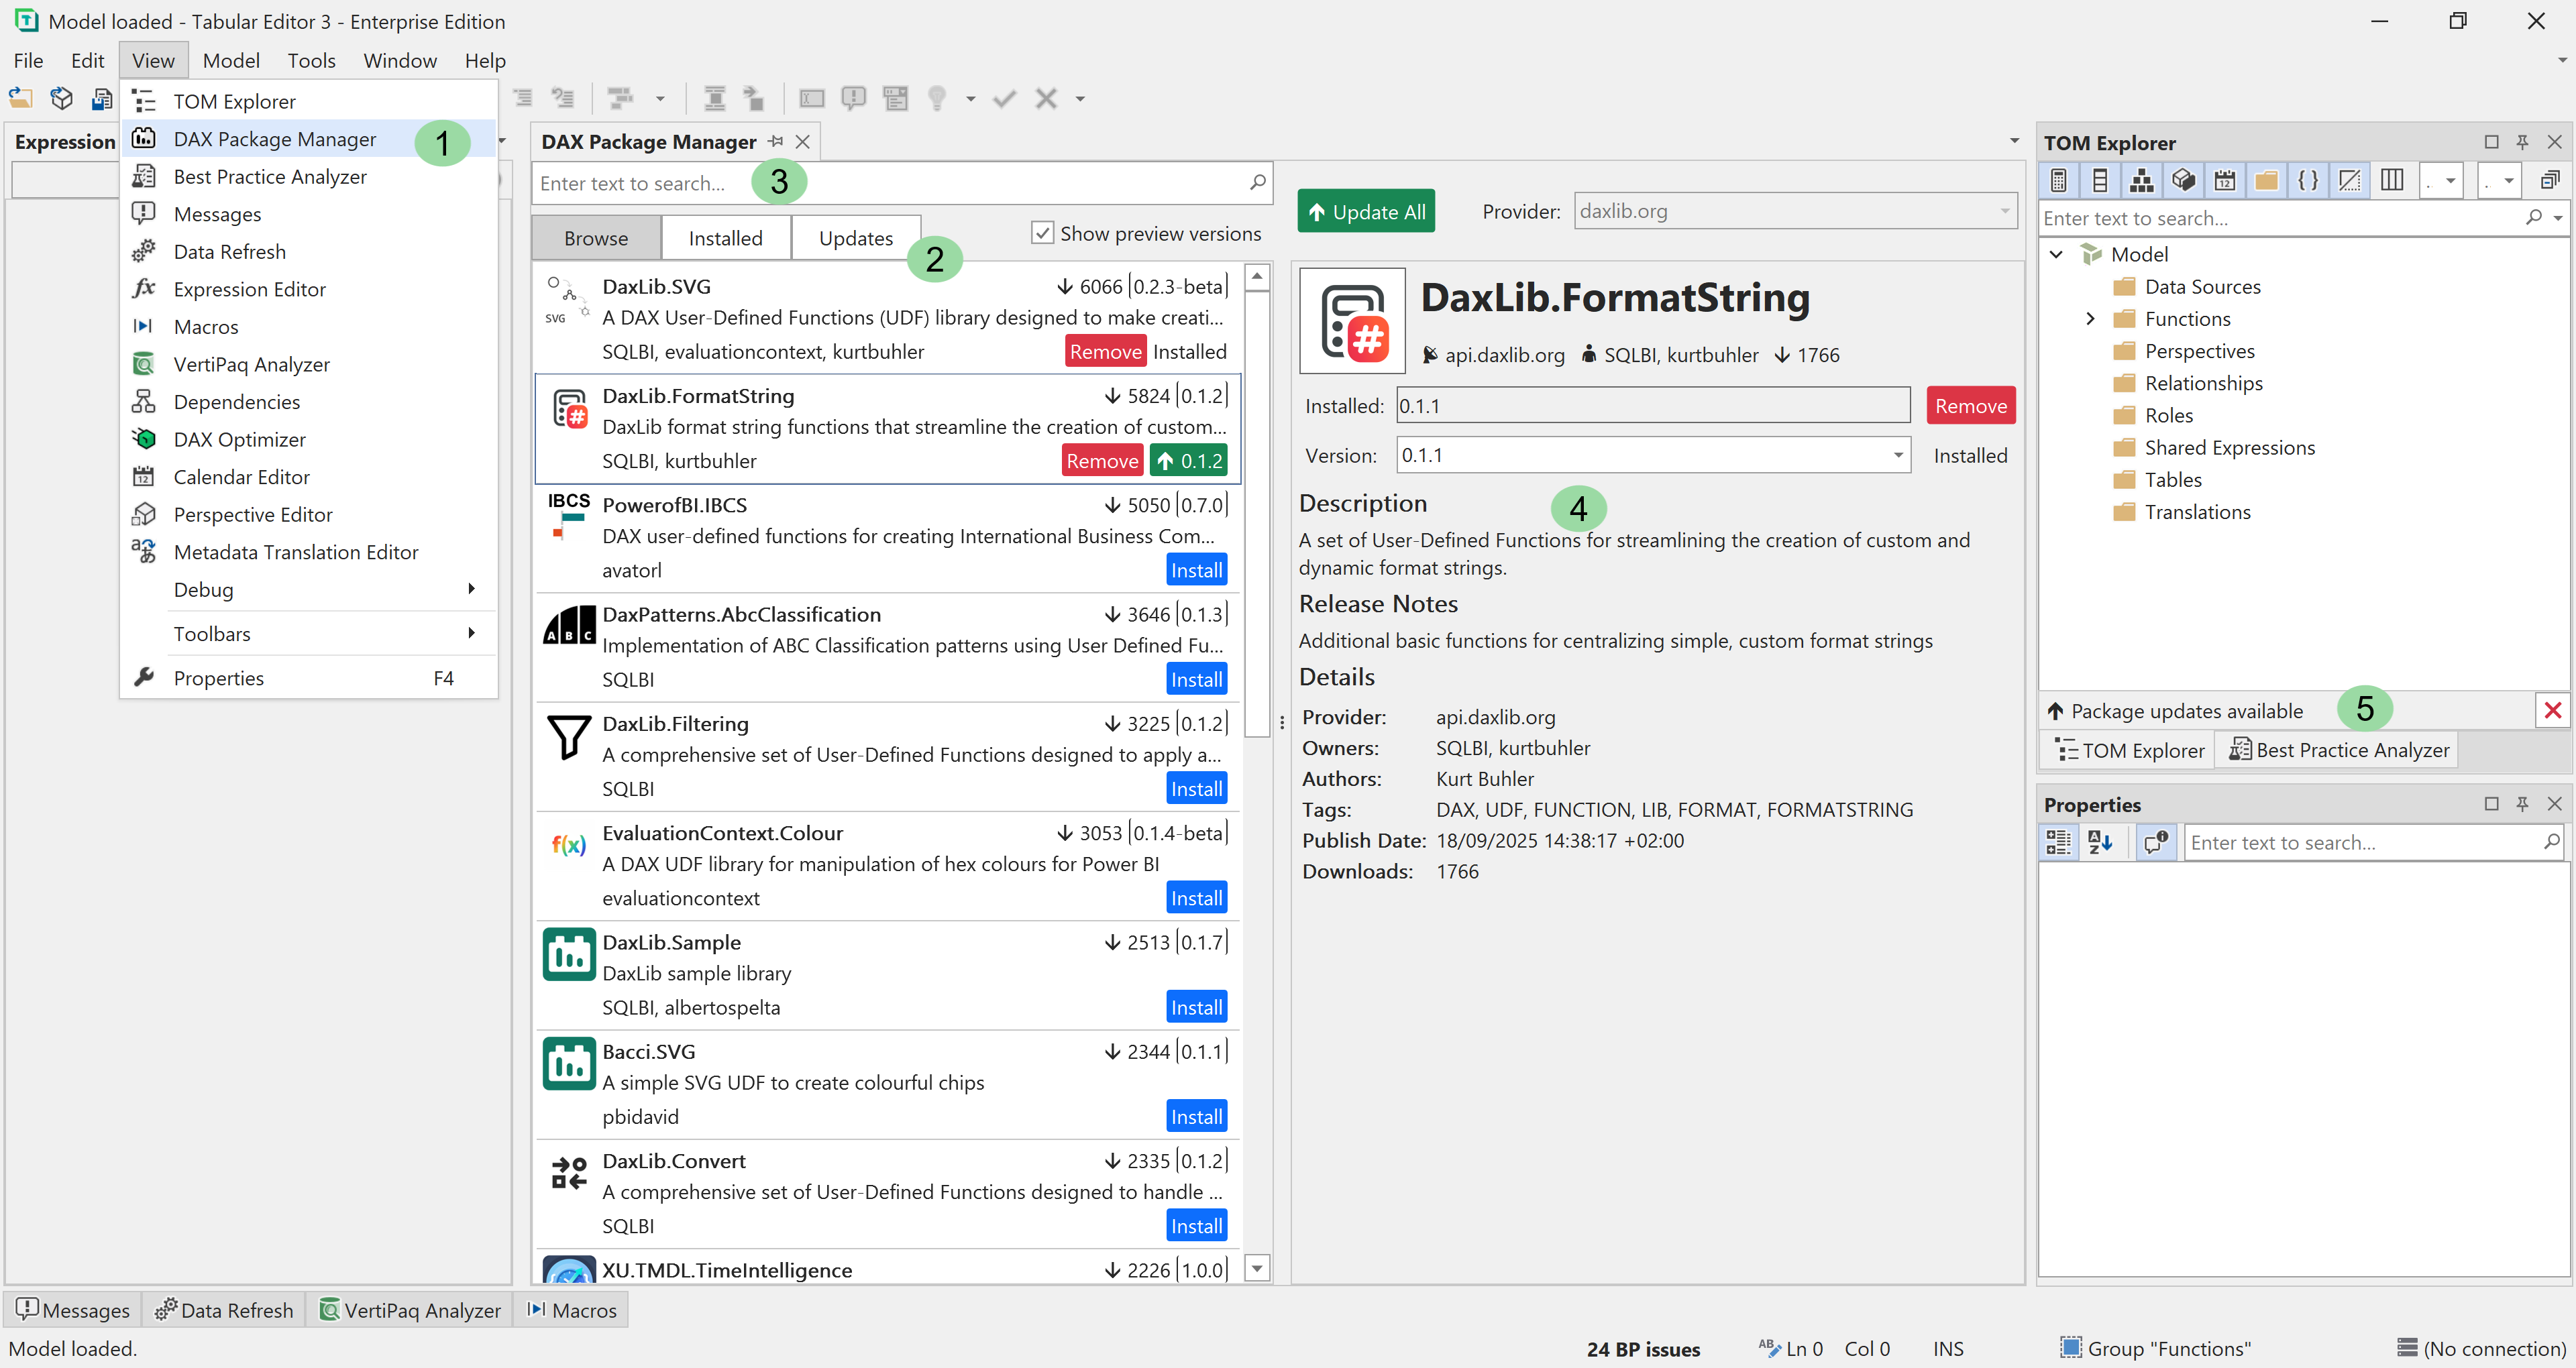Uncheck the Show preview versions checkbox

point(1043,232)
